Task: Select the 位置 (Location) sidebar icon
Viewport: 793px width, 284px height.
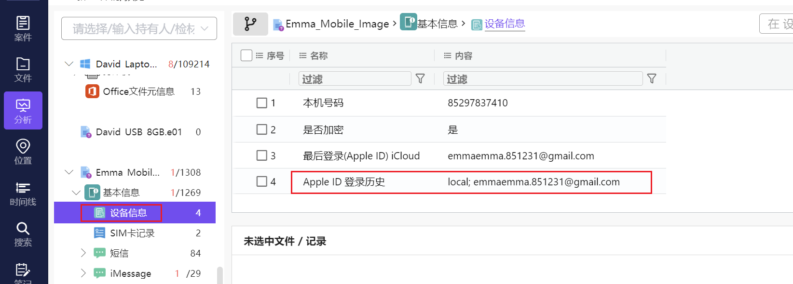Action: tap(23, 152)
